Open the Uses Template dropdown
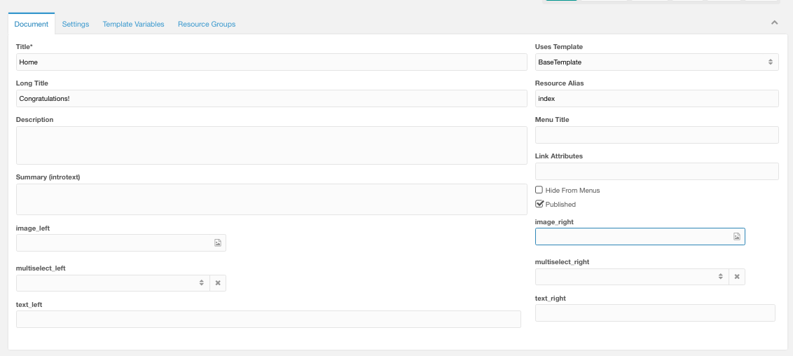 tap(657, 62)
